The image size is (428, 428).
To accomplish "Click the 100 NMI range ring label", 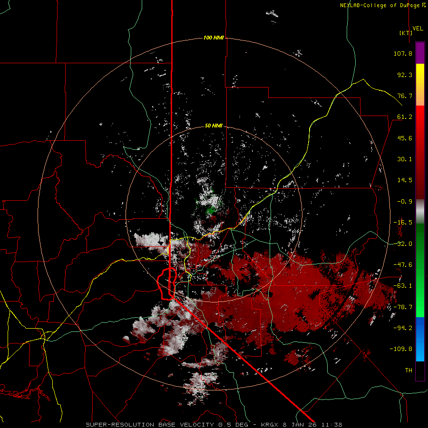I will 214,38.
